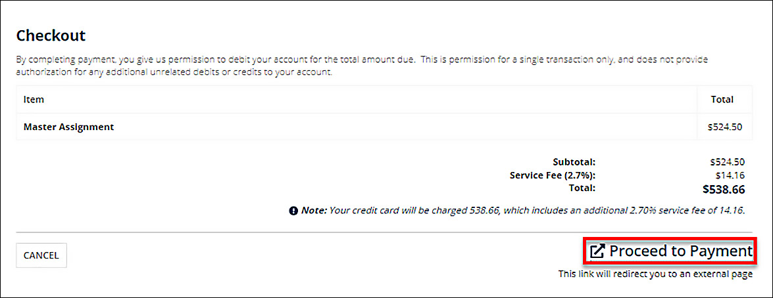Click the Master Assignment row price cell
Image resolution: width=773 pixels, height=298 pixels.
coord(726,127)
